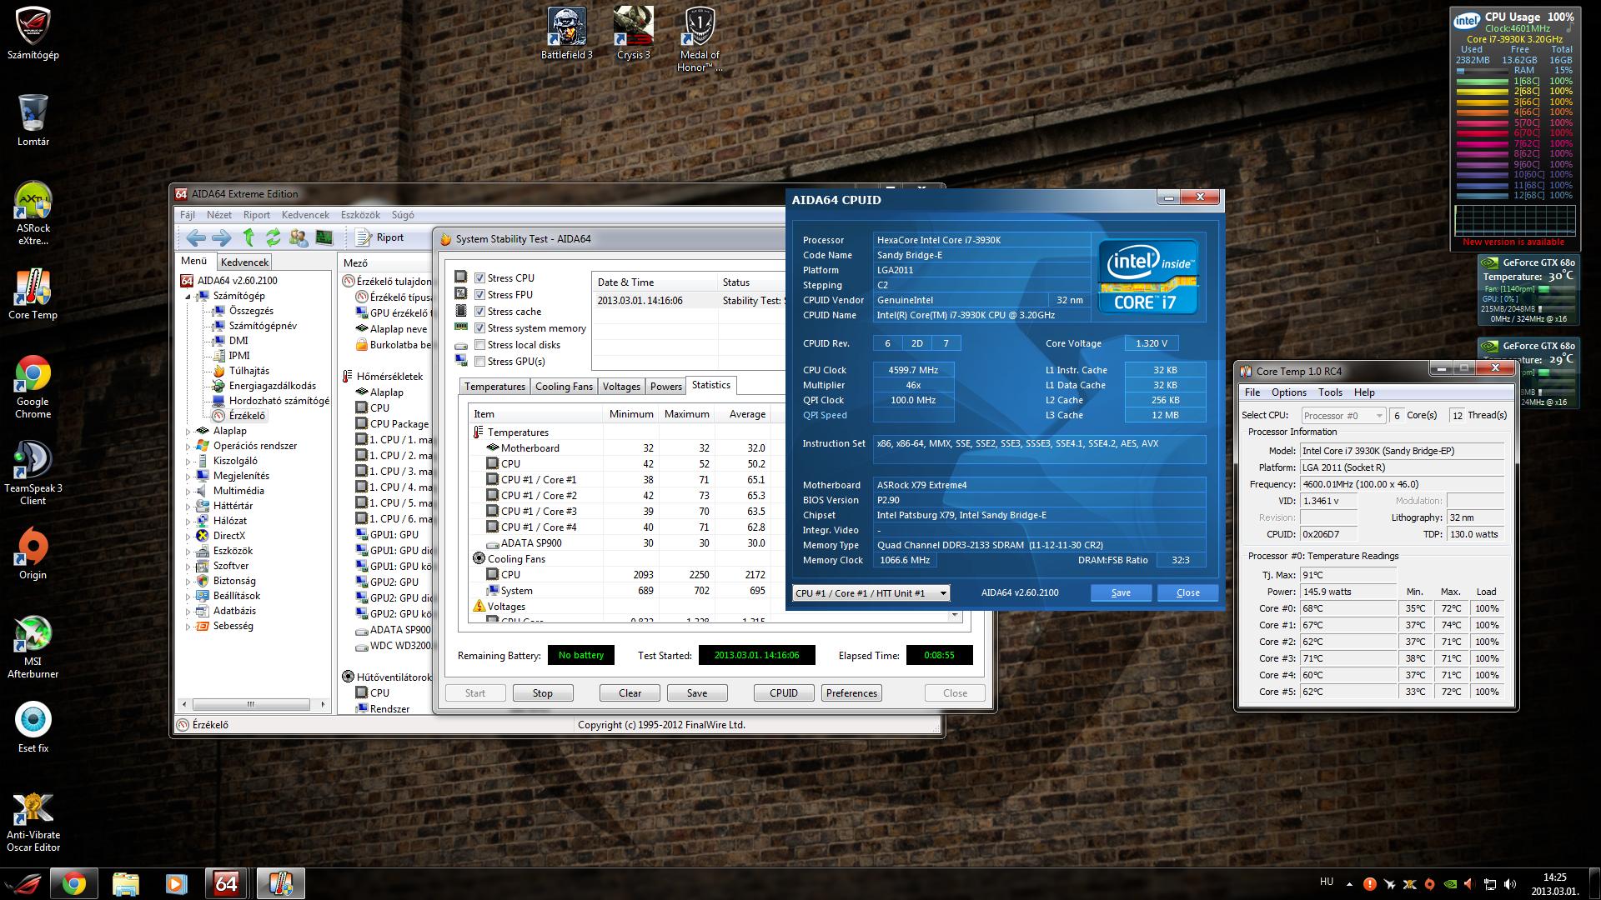Switch to Cooling Fans tab

pyautogui.click(x=564, y=387)
